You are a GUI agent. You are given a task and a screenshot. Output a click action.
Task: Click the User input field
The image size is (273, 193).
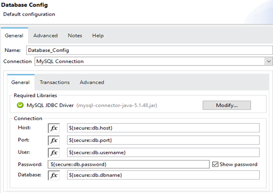pos(163,152)
